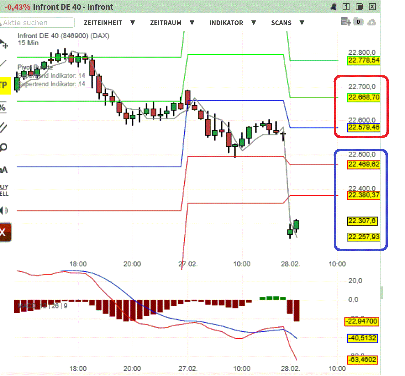Click the red X delete button
The width and height of the screenshot is (405, 376).
(4, 232)
